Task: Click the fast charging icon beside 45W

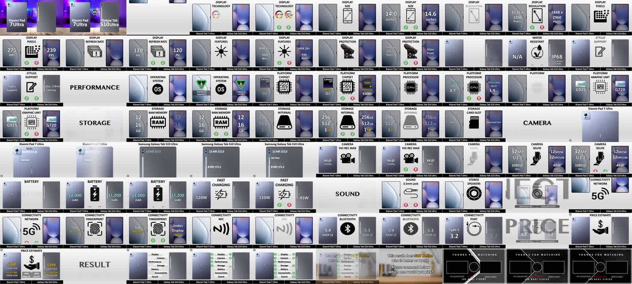Action: [284, 194]
